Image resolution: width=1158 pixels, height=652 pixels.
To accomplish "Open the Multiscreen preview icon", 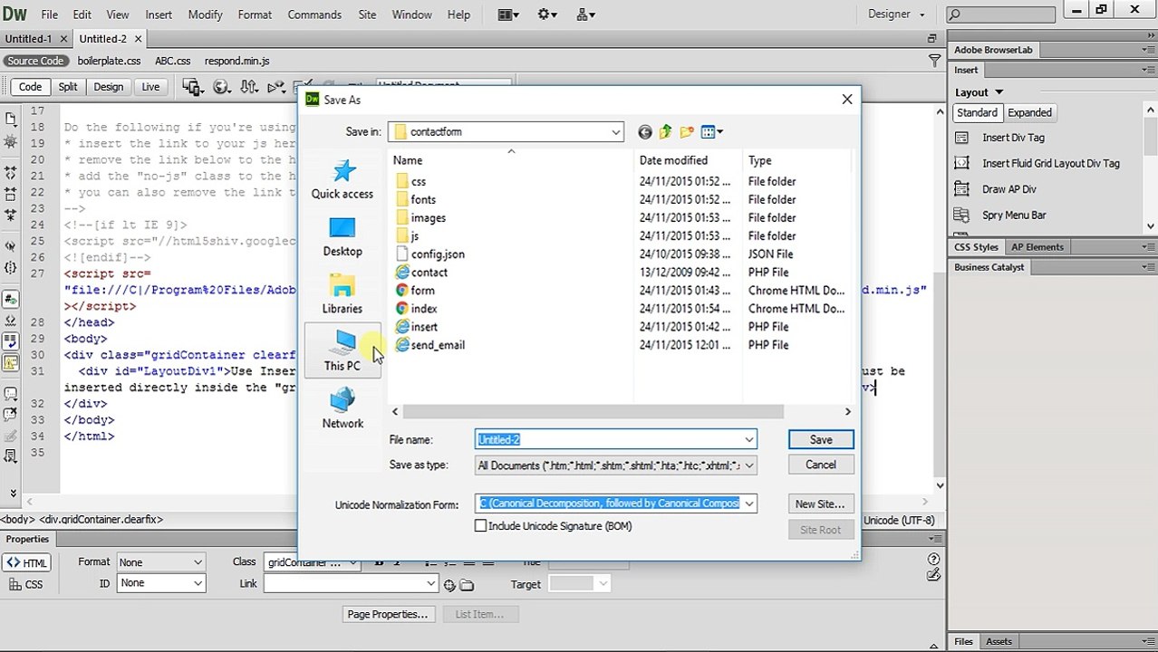I will coord(191,87).
